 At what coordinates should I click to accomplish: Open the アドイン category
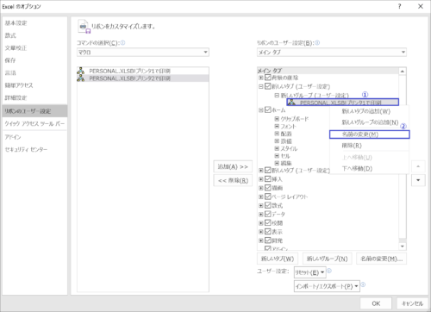coord(34,137)
